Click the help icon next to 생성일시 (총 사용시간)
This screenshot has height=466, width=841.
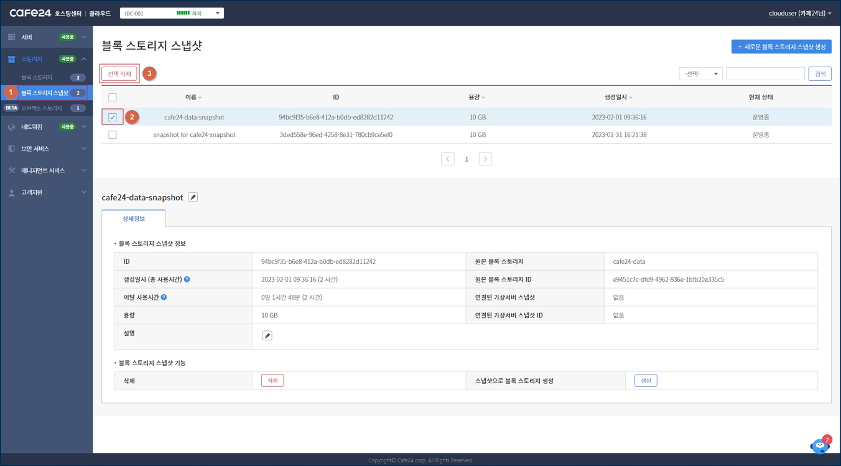[187, 279]
